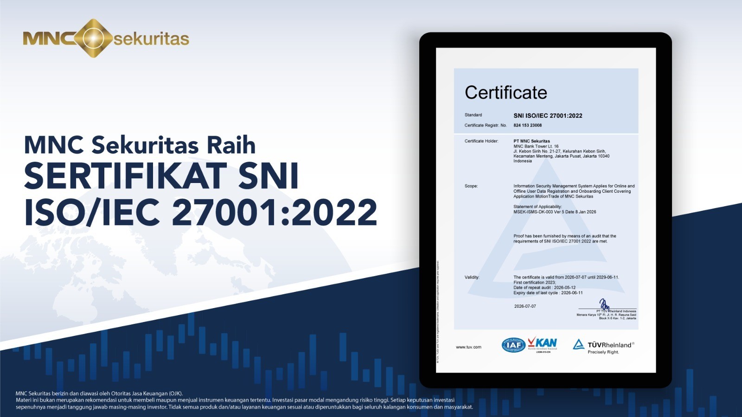This screenshot has height=417, width=742.
Task: Click 'Information Security Management System' scope text
Action: (574, 191)
